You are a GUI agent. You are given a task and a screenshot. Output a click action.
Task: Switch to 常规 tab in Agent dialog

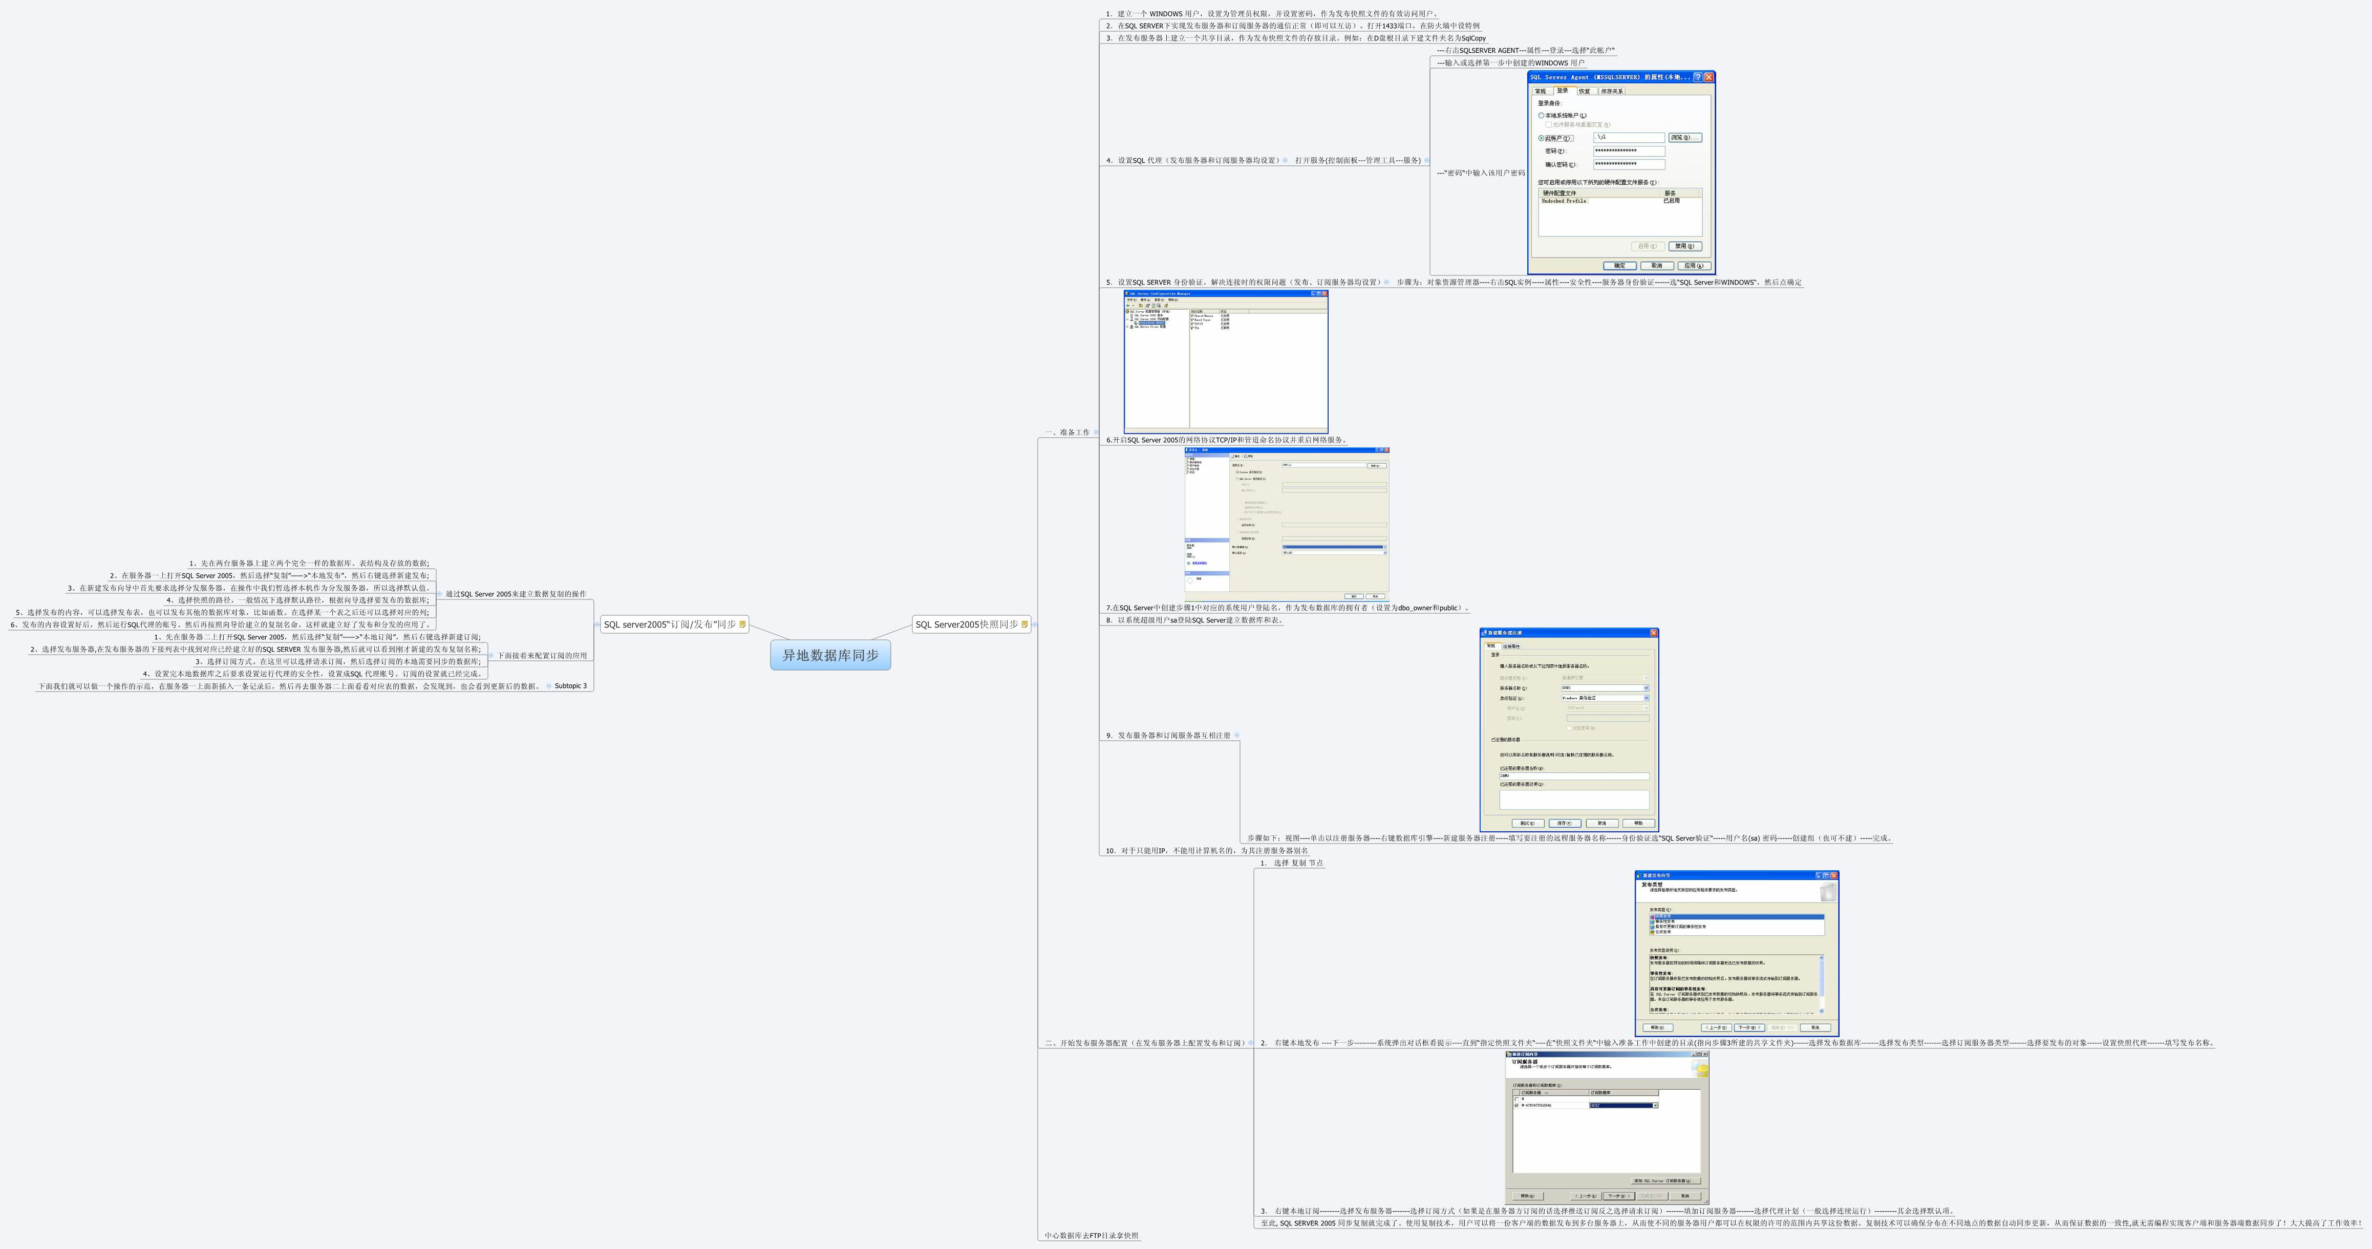click(x=1541, y=91)
